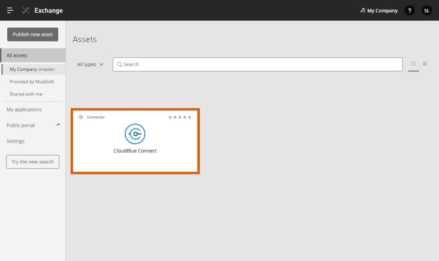Screen dimensions: 439x261
Task: Click the search magnifier icon
Action: [120, 64]
